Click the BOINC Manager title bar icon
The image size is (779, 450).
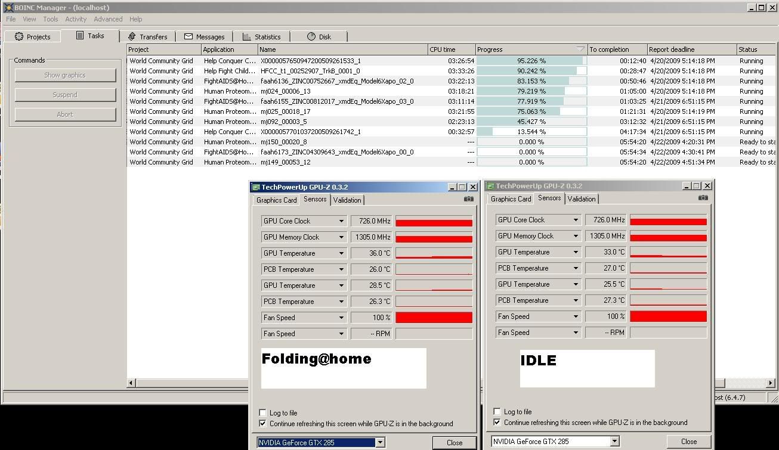[x=8, y=8]
